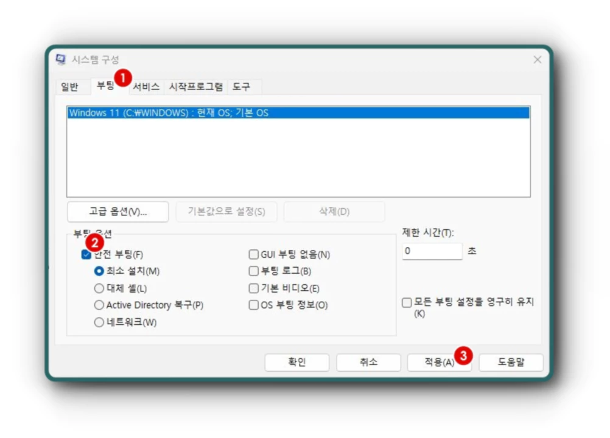Apply changes with 적용(A) button
Screen dimensions: 610x438
[440, 362]
